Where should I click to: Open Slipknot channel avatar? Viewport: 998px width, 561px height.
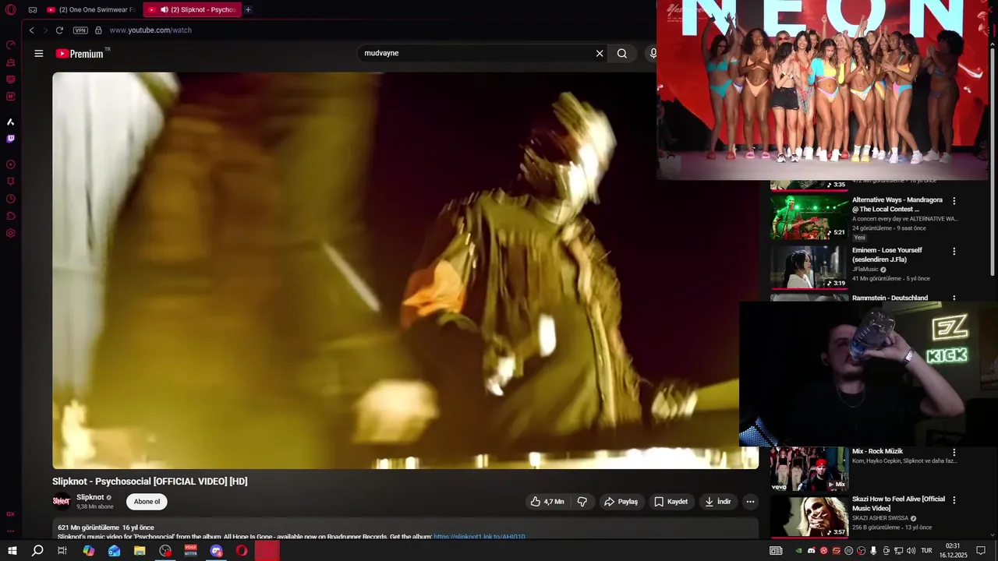pyautogui.click(x=62, y=501)
